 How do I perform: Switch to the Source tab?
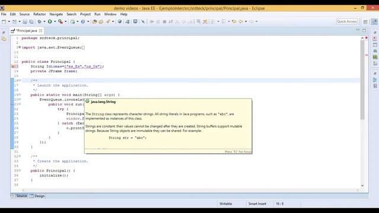pos(20,196)
